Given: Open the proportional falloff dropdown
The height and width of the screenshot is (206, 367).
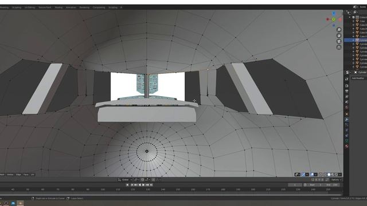Looking at the screenshot, I should coord(159,180).
